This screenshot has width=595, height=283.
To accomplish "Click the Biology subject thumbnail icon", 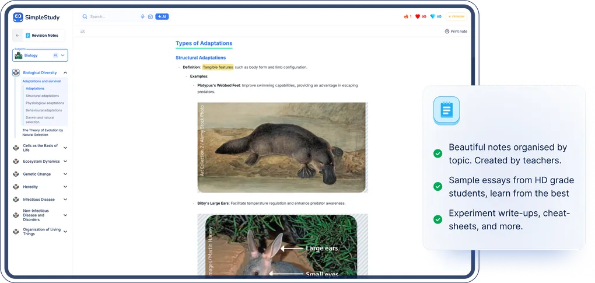I will 19,55.
